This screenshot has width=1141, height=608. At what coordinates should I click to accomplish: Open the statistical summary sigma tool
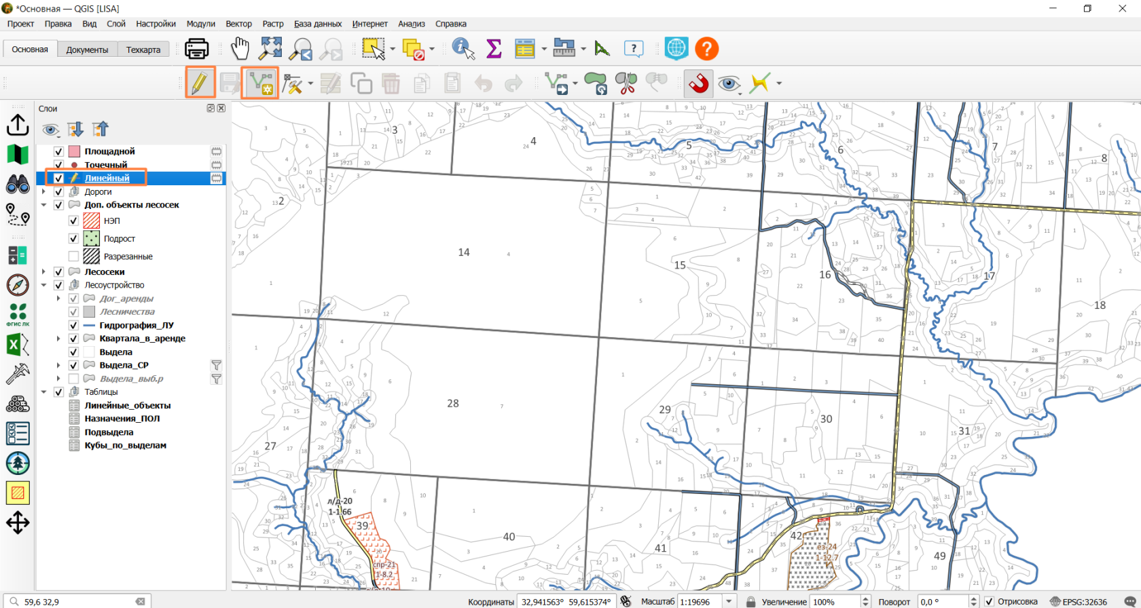494,49
